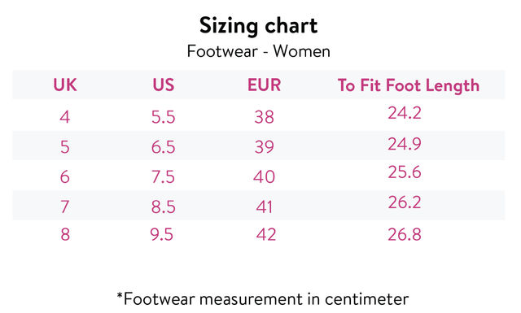Click foot length 24.9 value
521x313 pixels.
click(405, 144)
